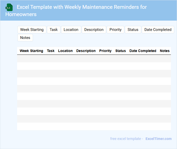This screenshot has width=177, height=149.
Task: Click the Task tag button
Action: 54,30
